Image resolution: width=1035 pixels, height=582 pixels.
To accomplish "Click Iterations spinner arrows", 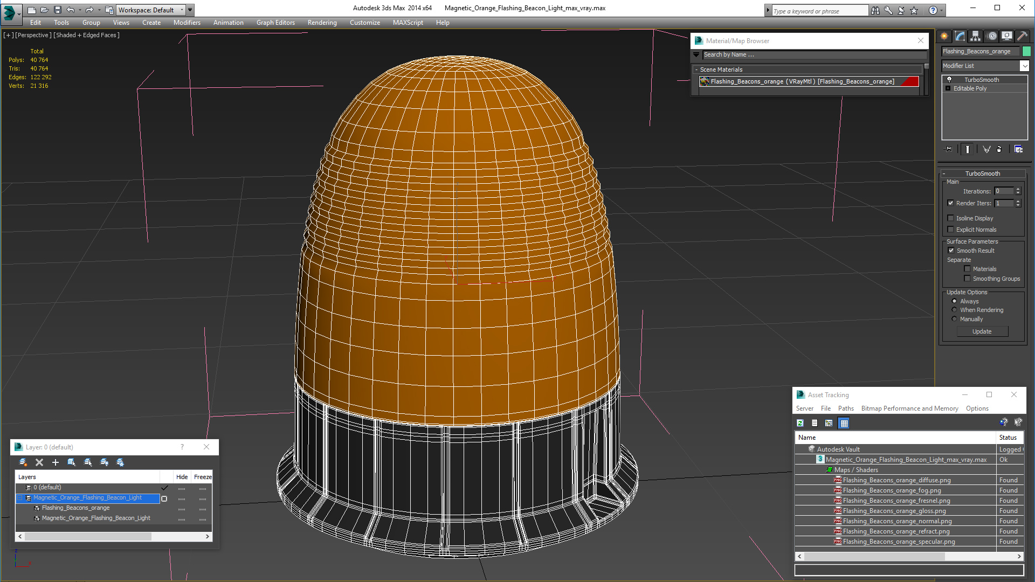I will tap(1018, 191).
